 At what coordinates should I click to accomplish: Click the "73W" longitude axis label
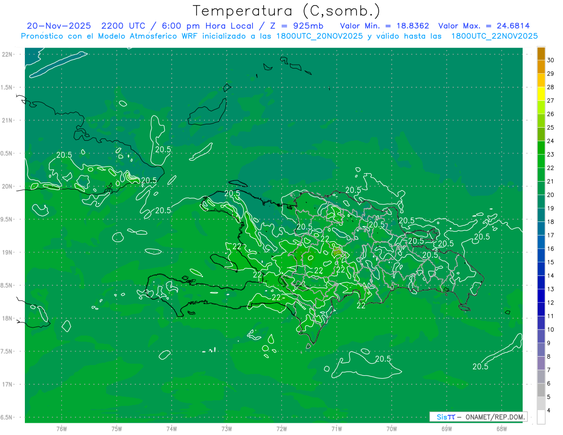(x=227, y=428)
